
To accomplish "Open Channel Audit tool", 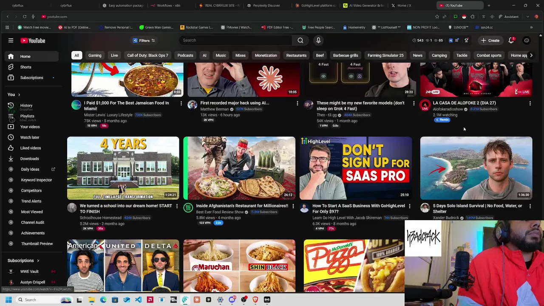I will [32, 222].
